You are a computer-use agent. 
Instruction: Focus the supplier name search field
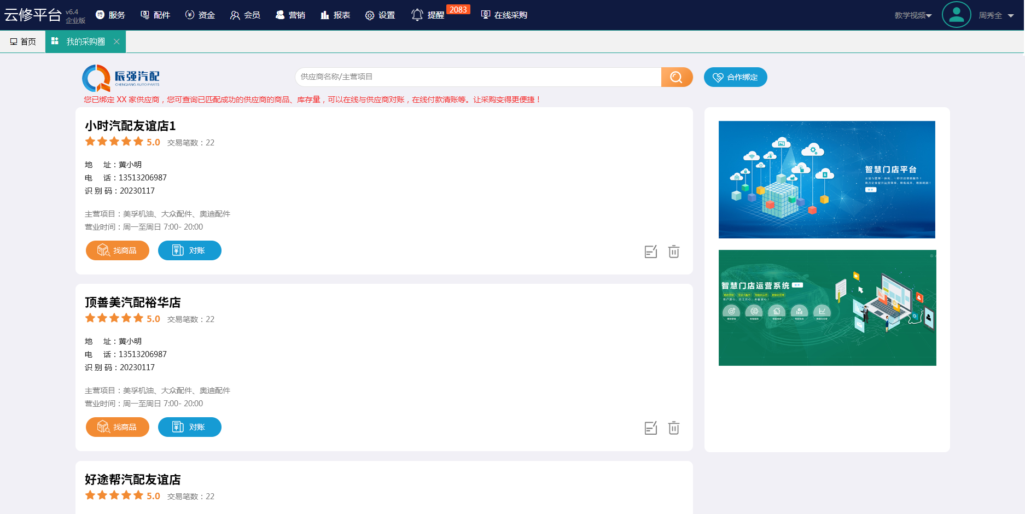(x=477, y=77)
